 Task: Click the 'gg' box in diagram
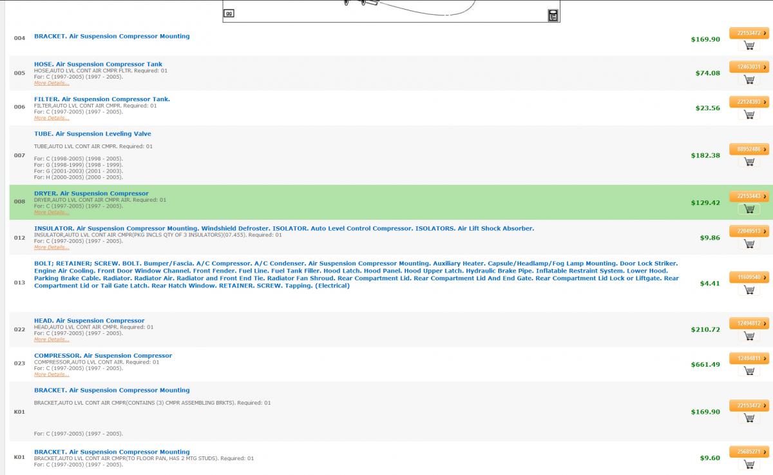click(229, 13)
